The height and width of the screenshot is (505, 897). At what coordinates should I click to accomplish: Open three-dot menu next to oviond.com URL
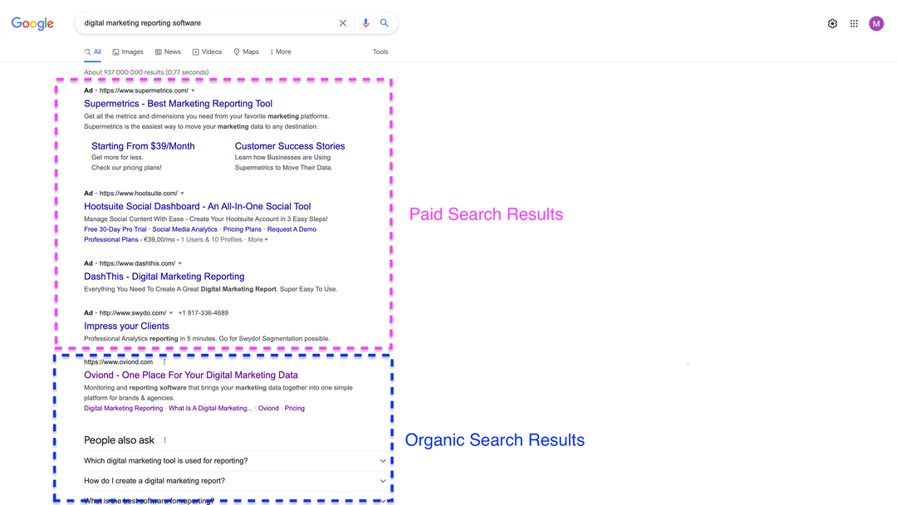(164, 362)
